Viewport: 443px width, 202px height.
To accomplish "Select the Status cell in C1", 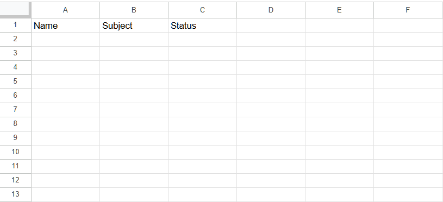I will click(202, 26).
